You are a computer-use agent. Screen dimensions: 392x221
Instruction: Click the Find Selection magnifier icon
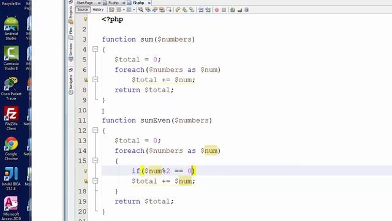tap(141, 10)
